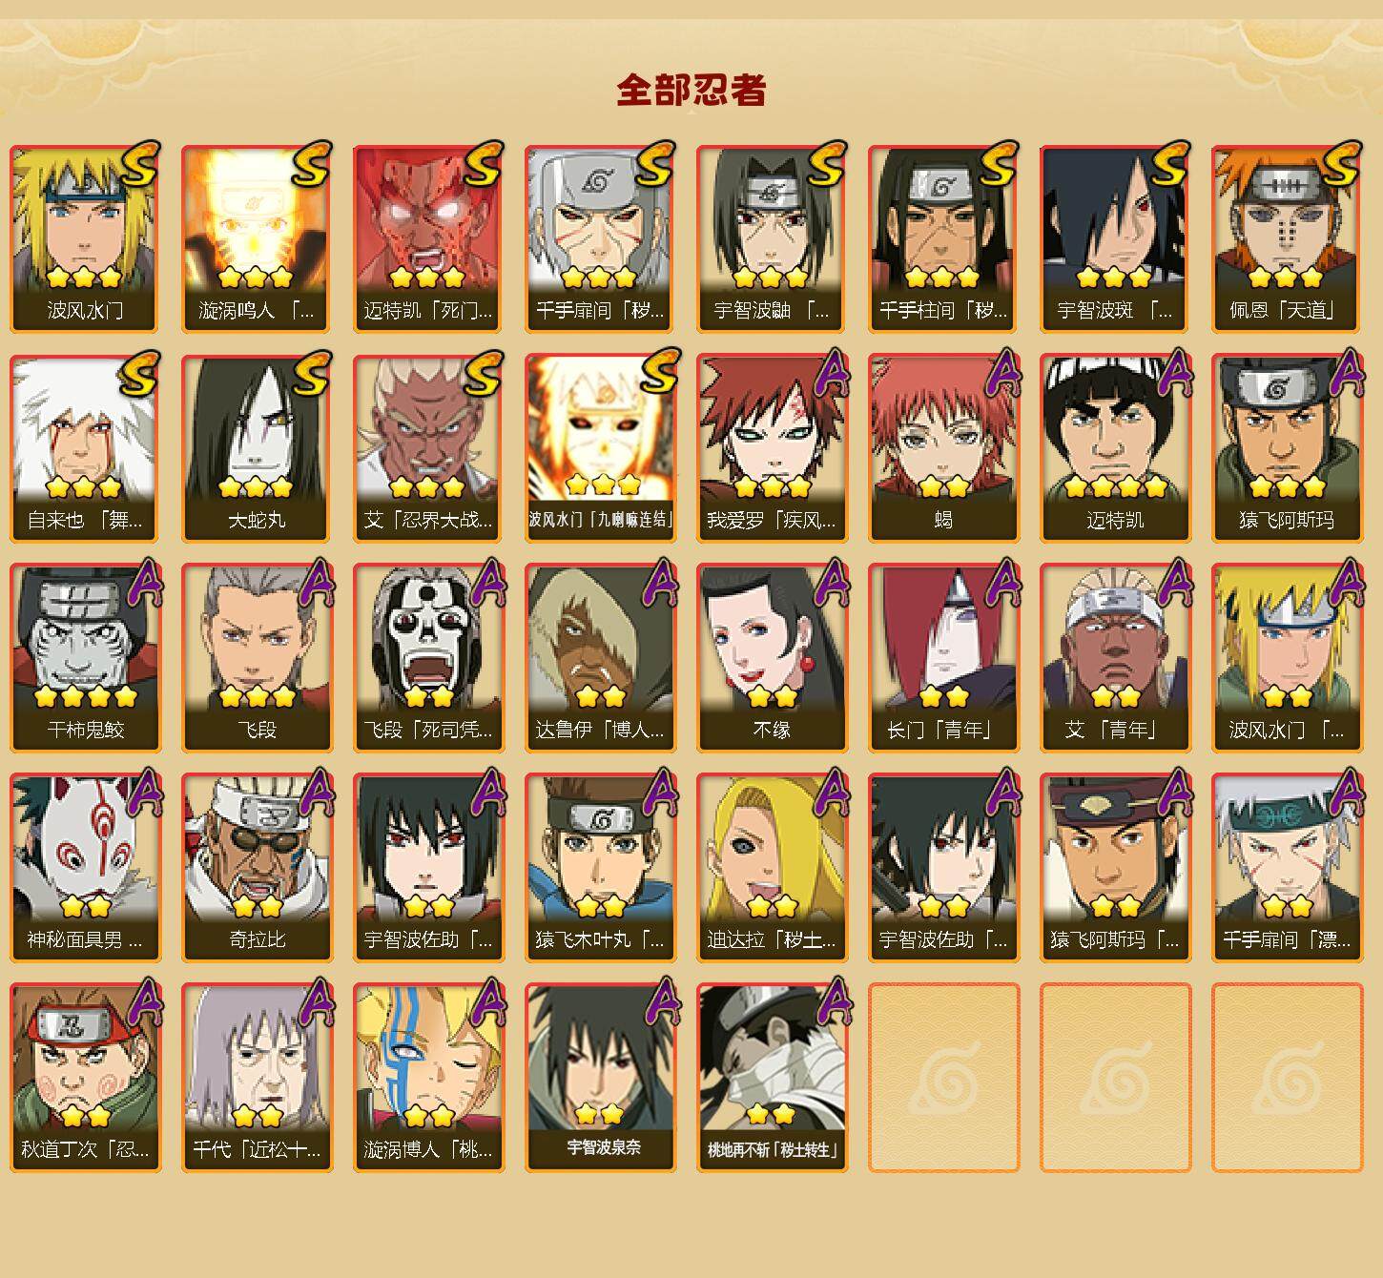Select the 波风水门 S-rank ninja card

pos(85,238)
